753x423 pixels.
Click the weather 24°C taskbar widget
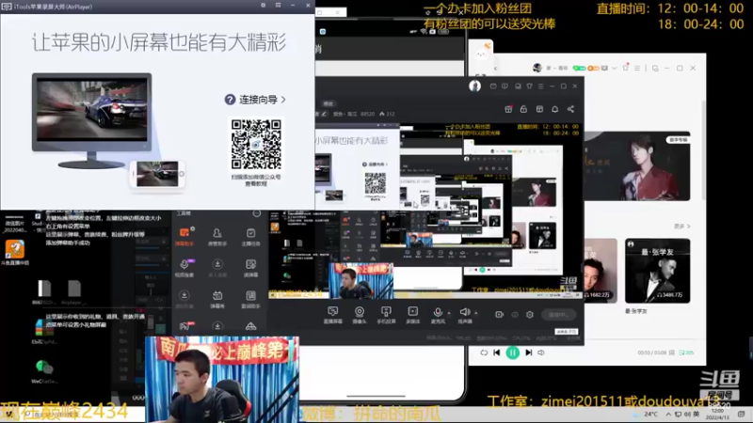coord(647,414)
